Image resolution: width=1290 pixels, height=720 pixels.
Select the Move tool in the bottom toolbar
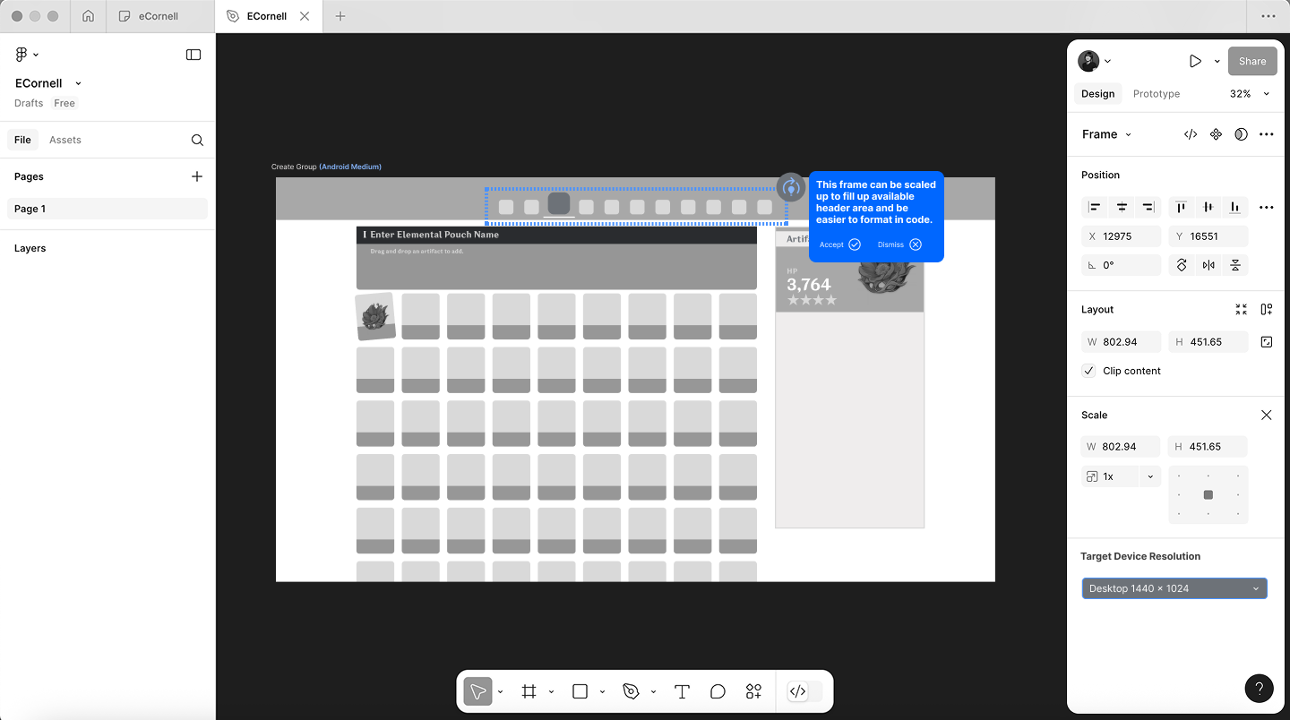coord(477,691)
